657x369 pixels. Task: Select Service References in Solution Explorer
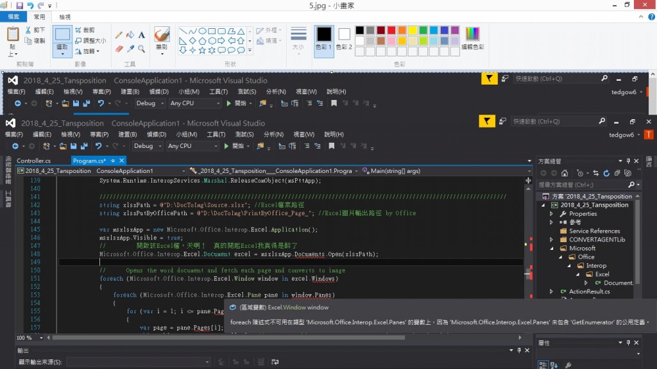pyautogui.click(x=594, y=231)
